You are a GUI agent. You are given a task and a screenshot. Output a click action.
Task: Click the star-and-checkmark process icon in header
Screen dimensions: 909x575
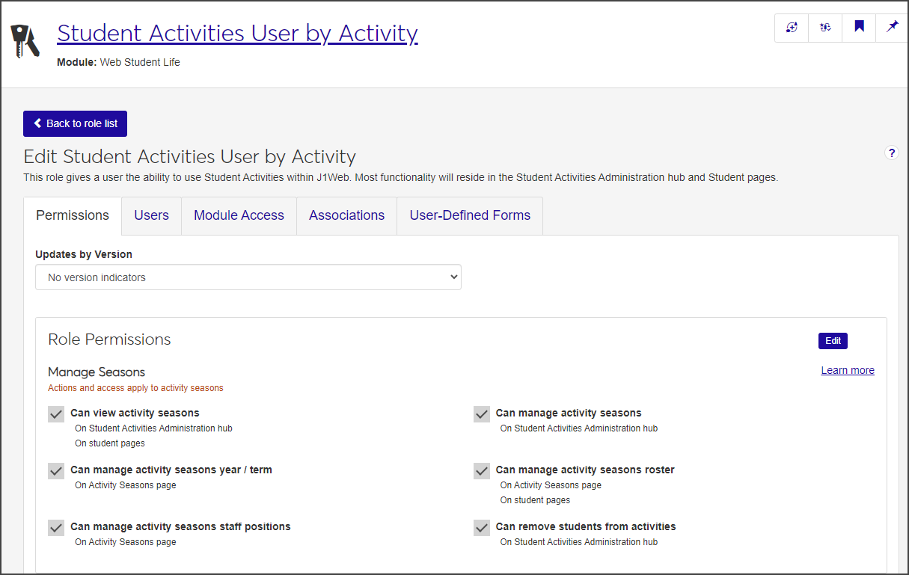(x=825, y=28)
